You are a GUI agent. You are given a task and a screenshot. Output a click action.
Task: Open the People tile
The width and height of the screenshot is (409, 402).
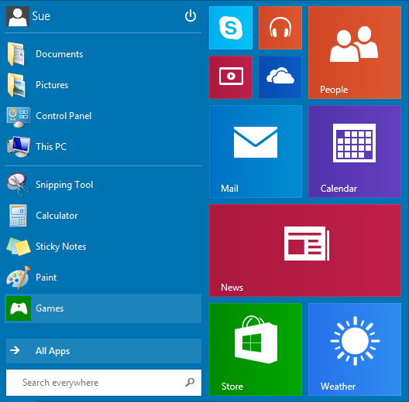click(355, 53)
